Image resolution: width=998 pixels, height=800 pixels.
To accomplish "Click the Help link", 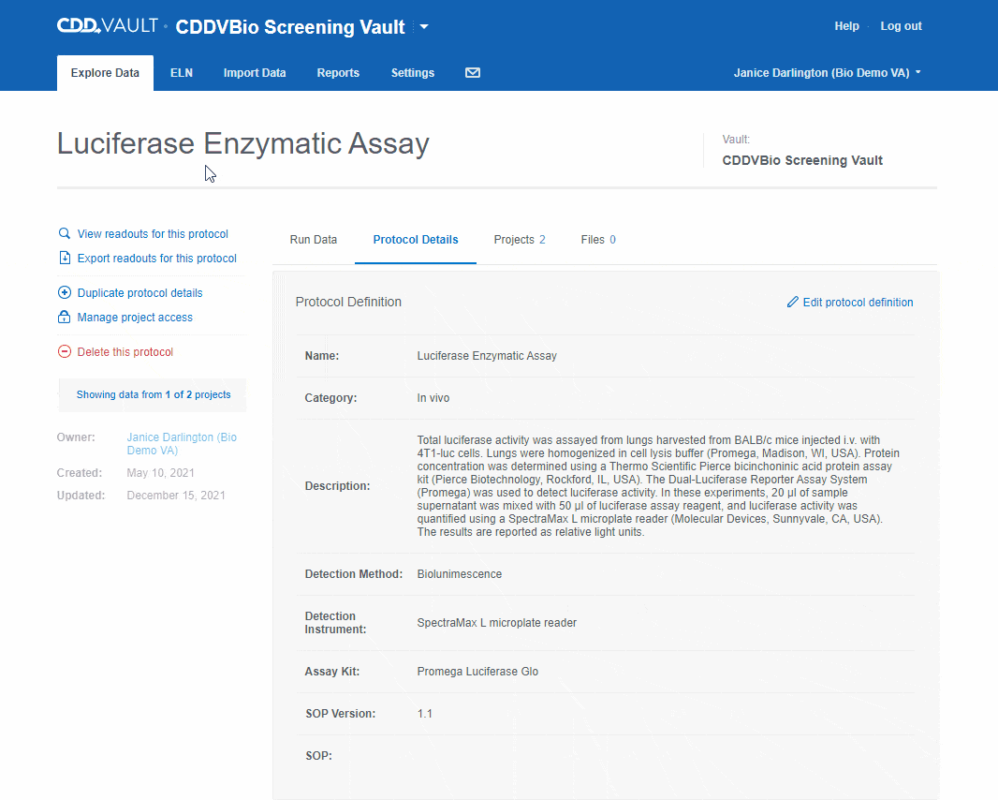I will pyautogui.click(x=846, y=25).
